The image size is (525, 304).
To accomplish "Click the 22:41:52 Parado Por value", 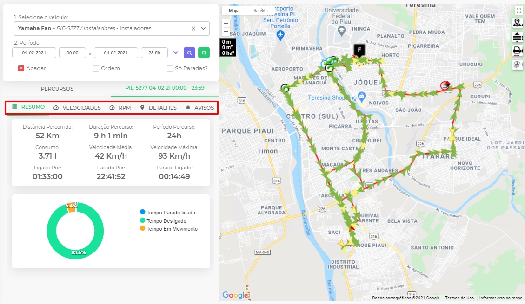I will pos(111,176).
